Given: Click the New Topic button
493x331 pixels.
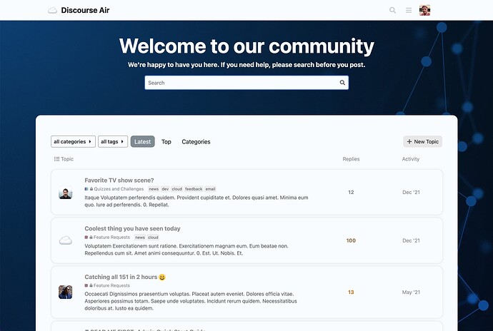Looking at the screenshot, I should [x=422, y=142].
